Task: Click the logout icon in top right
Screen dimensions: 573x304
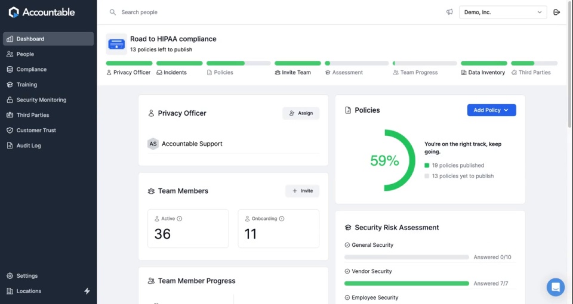Action: click(x=556, y=12)
